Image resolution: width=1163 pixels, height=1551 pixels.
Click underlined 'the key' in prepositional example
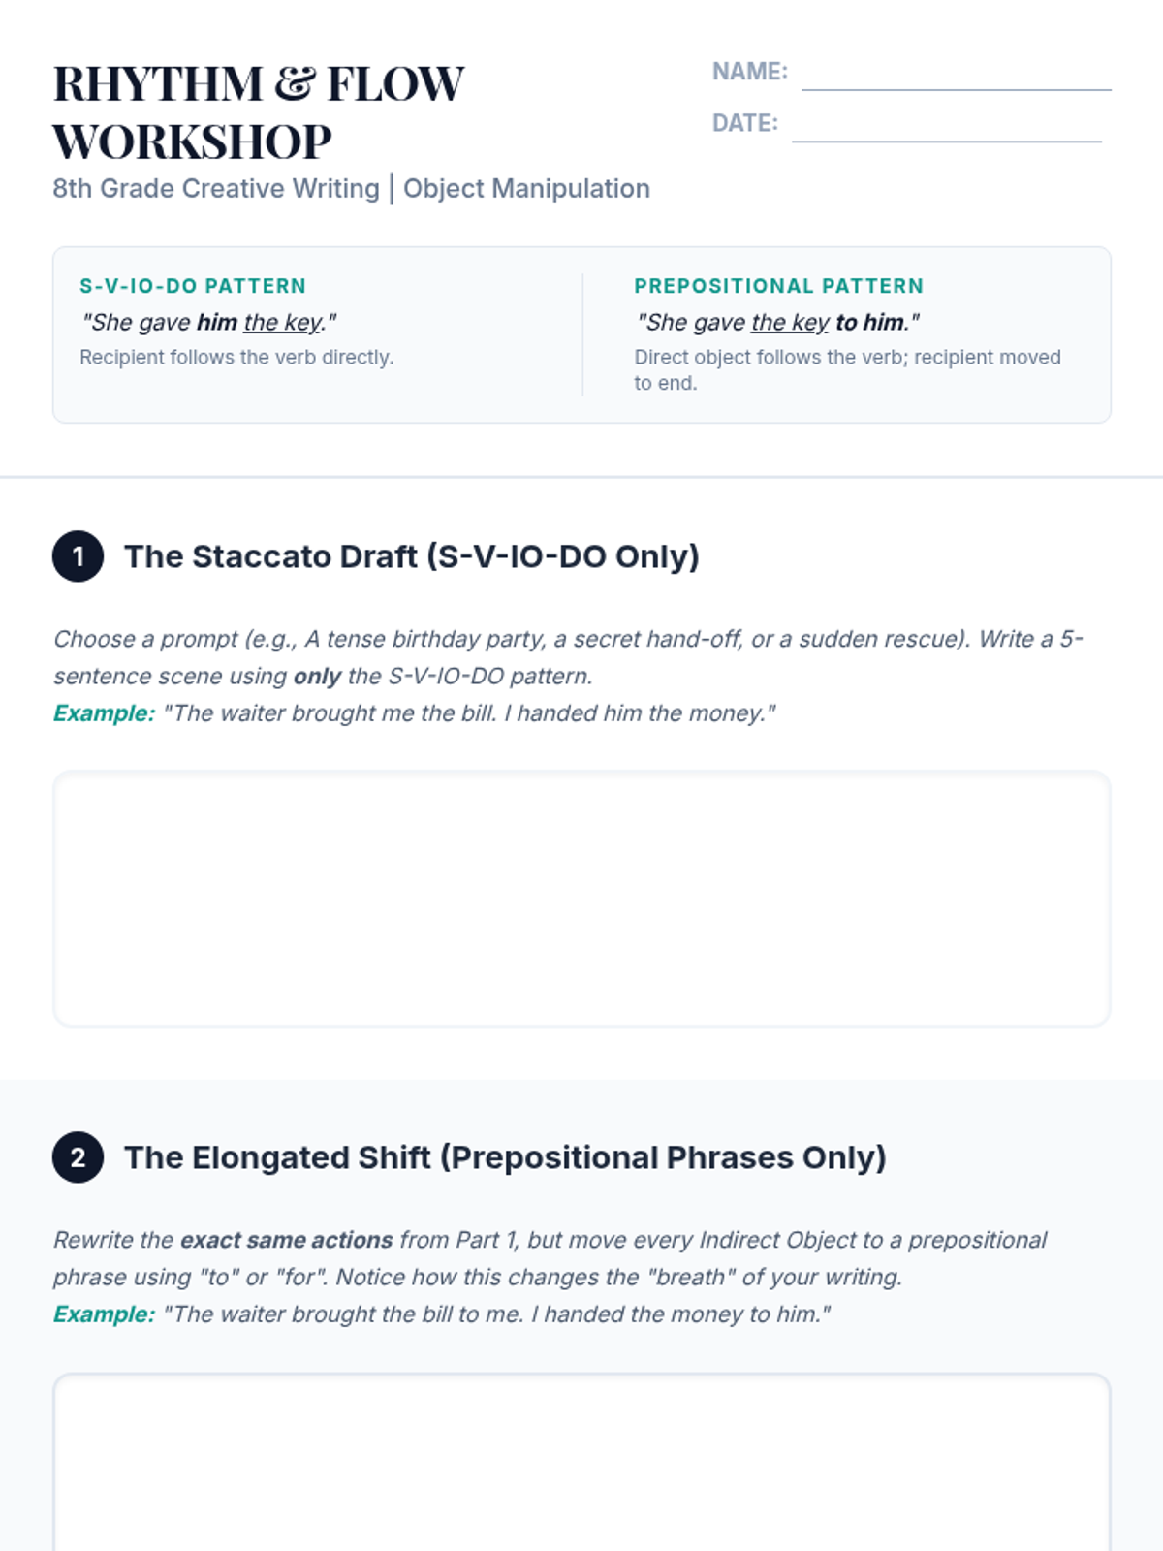coord(790,322)
